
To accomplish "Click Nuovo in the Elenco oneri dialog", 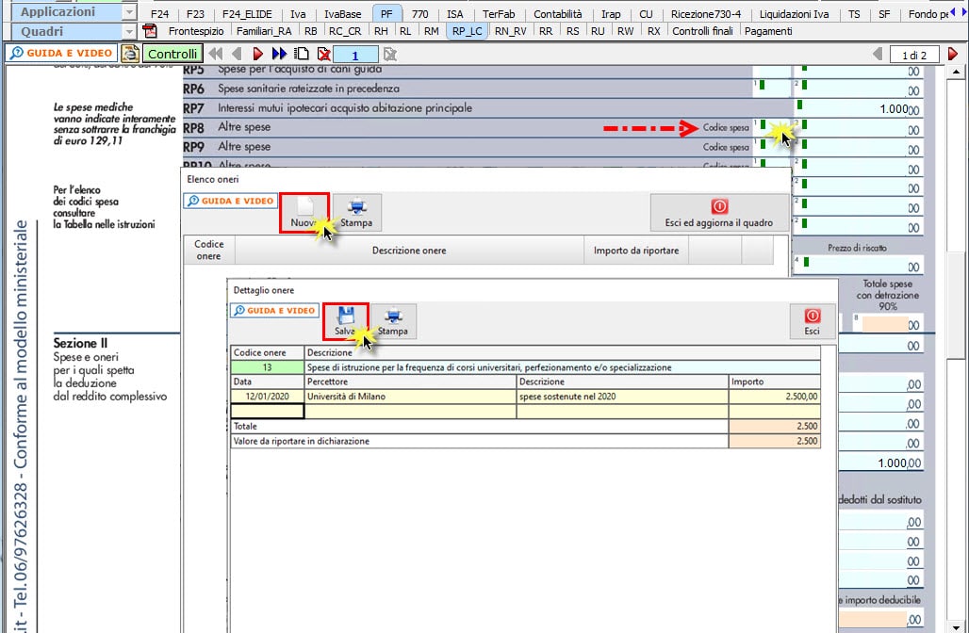I will point(304,212).
